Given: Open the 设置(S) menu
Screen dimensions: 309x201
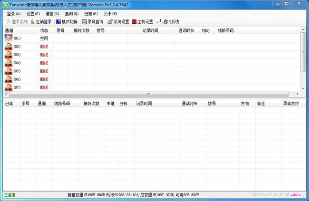Looking at the screenshot, I should (x=33, y=14).
